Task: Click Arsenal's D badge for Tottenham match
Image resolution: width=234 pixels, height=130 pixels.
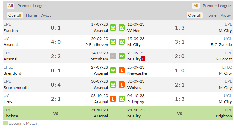Action: 113,56
